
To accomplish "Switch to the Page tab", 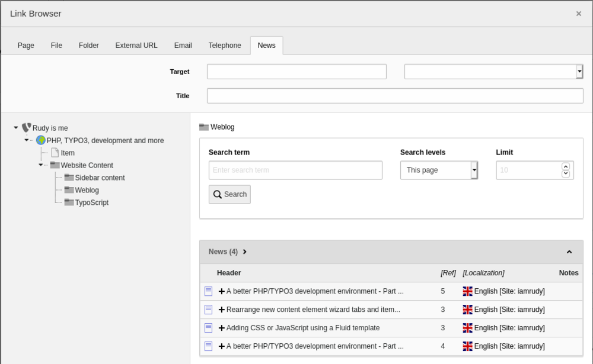I will click(x=26, y=46).
